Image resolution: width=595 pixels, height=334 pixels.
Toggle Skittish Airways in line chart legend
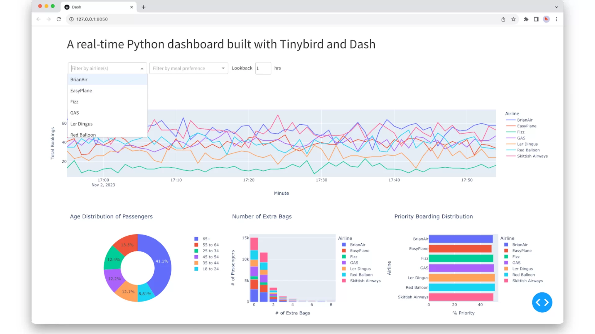pyautogui.click(x=532, y=156)
